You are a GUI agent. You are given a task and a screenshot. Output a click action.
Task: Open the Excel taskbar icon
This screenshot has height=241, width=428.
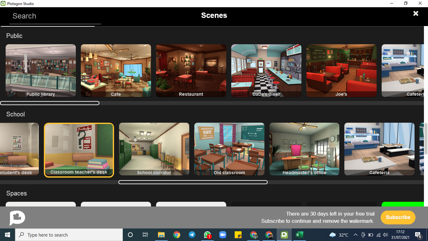click(x=300, y=235)
